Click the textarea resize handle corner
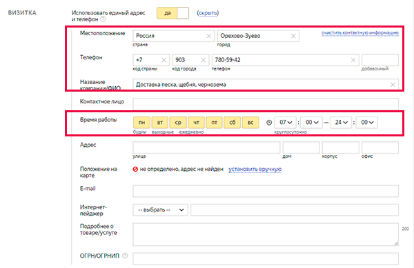The height and width of the screenshot is (268, 414). tap(396, 244)
